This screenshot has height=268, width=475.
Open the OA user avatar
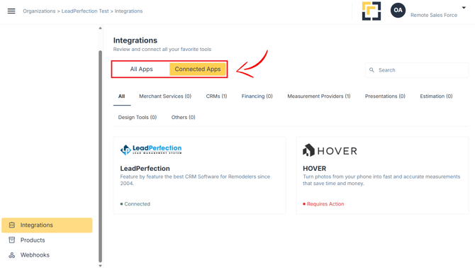pyautogui.click(x=398, y=11)
